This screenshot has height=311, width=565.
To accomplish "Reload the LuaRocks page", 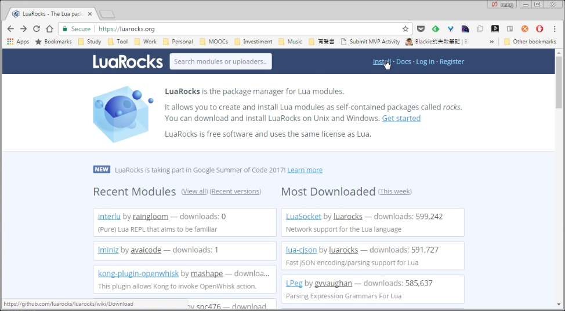I will point(37,29).
